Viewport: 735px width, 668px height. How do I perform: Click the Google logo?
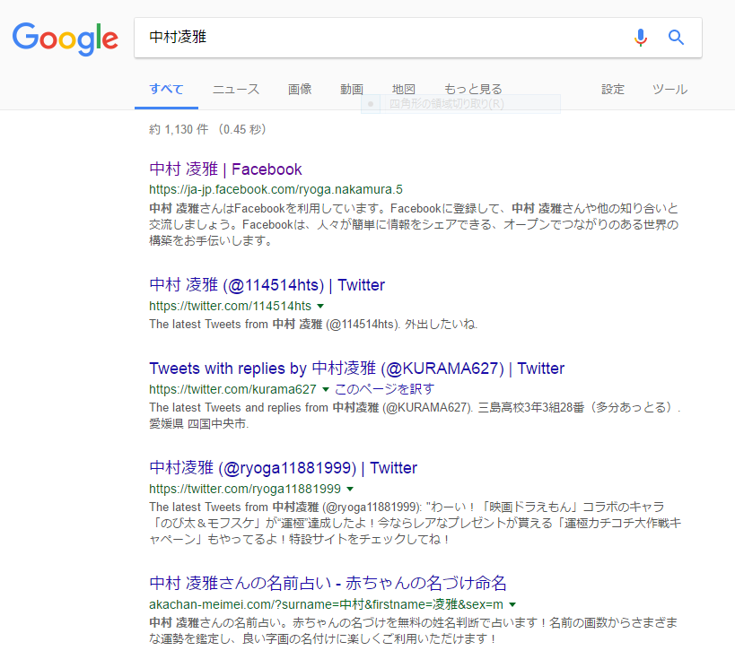(66, 39)
